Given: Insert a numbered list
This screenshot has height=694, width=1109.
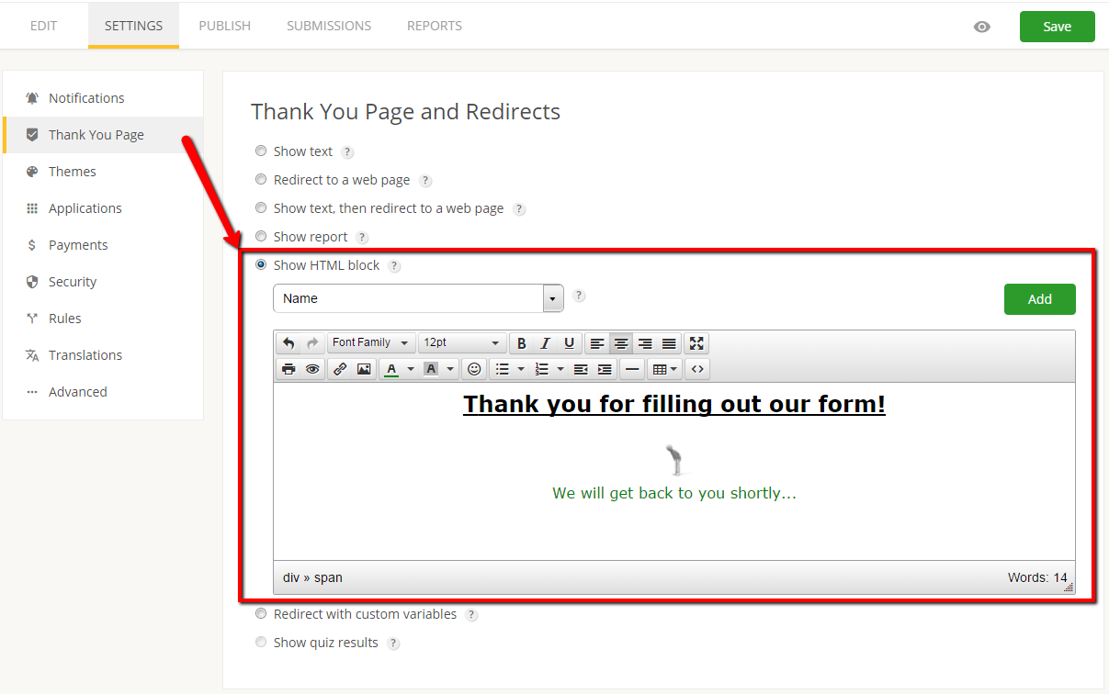Looking at the screenshot, I should [542, 369].
